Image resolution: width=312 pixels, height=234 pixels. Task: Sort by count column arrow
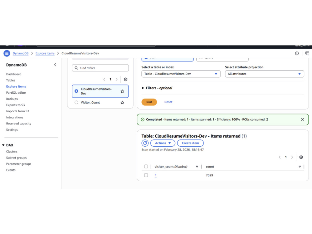[300, 167]
